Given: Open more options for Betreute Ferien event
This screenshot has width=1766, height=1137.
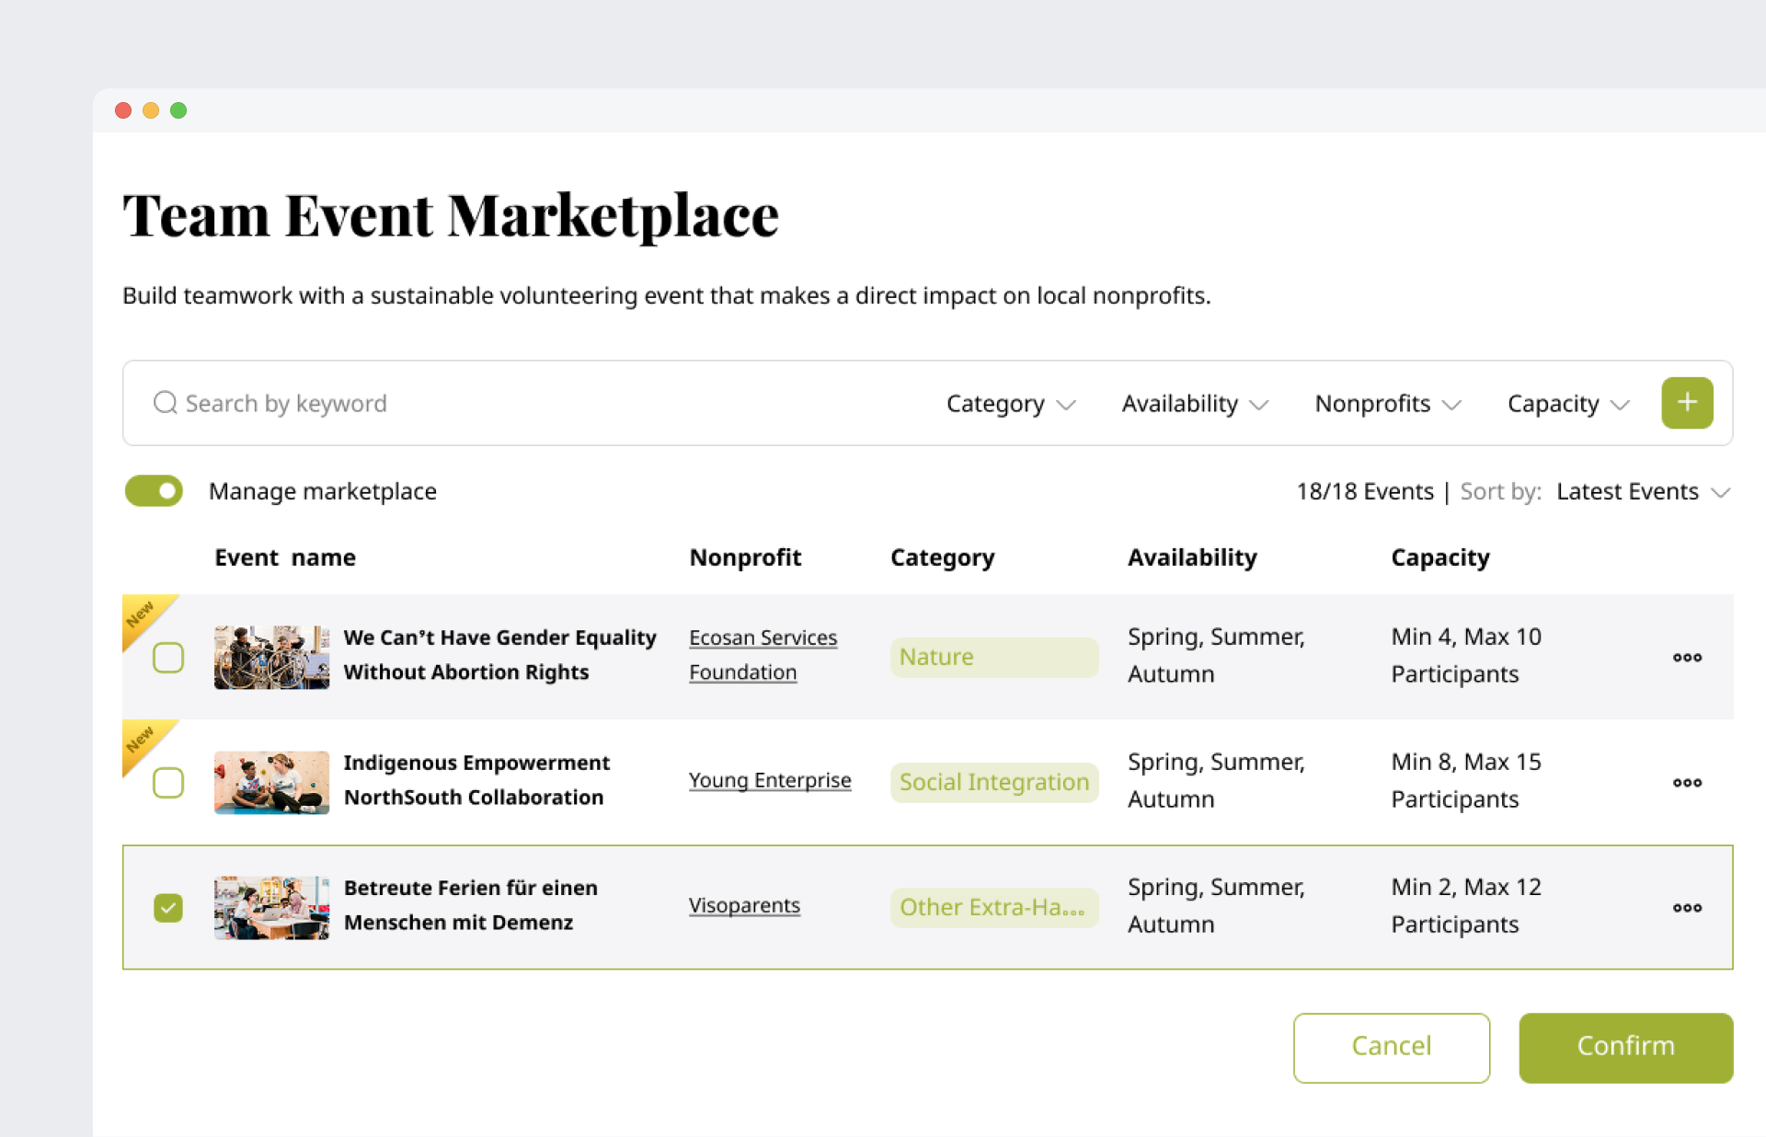Looking at the screenshot, I should pos(1686,907).
